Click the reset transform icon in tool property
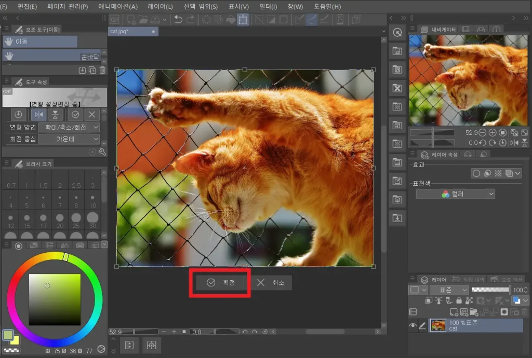The height and width of the screenshot is (358, 532). pos(18,115)
